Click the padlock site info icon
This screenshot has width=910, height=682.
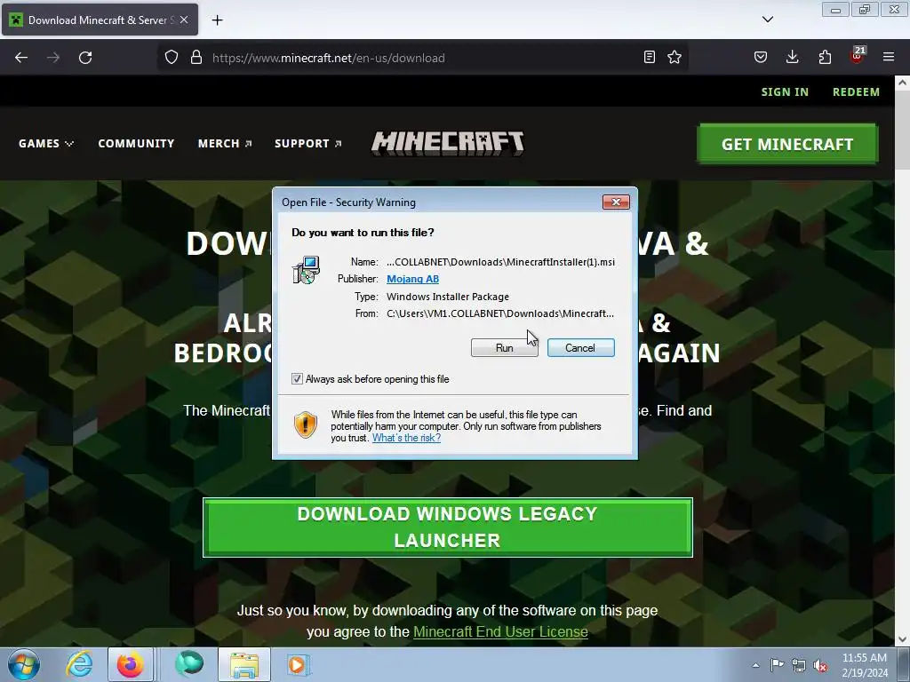[x=196, y=58]
